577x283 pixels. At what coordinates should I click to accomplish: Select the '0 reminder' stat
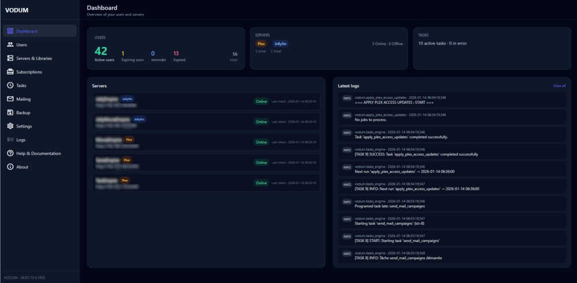click(159, 56)
